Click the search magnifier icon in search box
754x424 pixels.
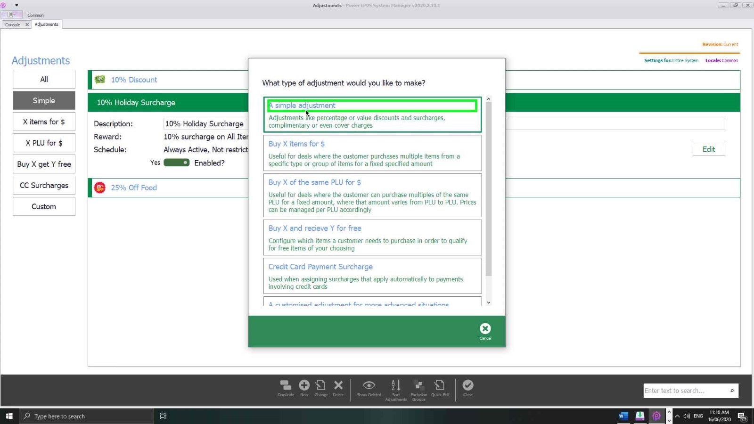tap(732, 391)
